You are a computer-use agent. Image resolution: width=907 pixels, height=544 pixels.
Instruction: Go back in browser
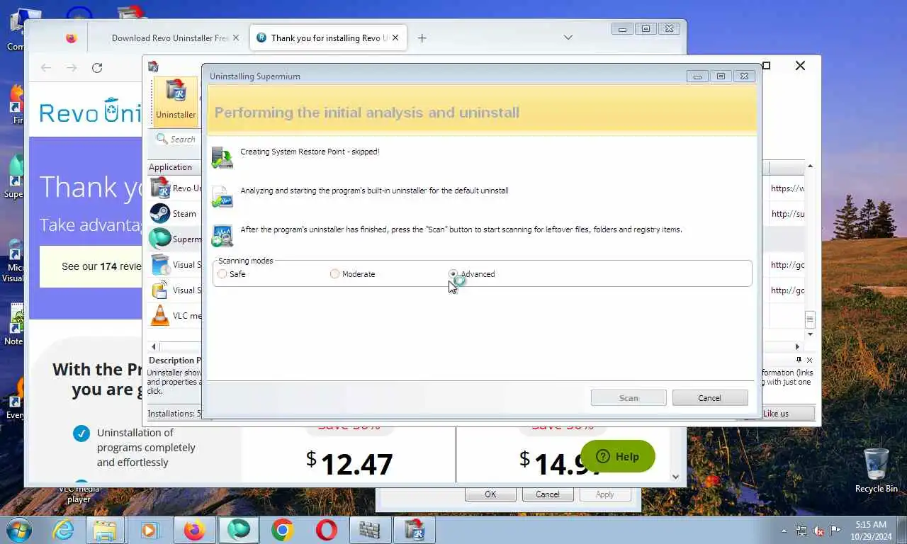46,68
